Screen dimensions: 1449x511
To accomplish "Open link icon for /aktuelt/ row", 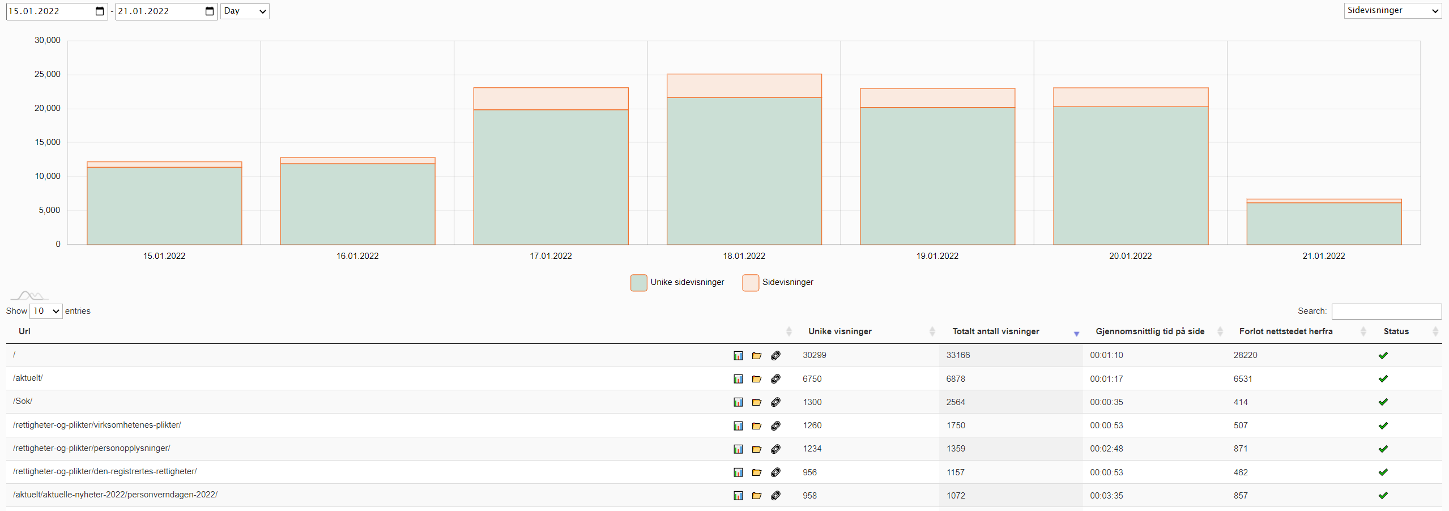I will coord(776,379).
